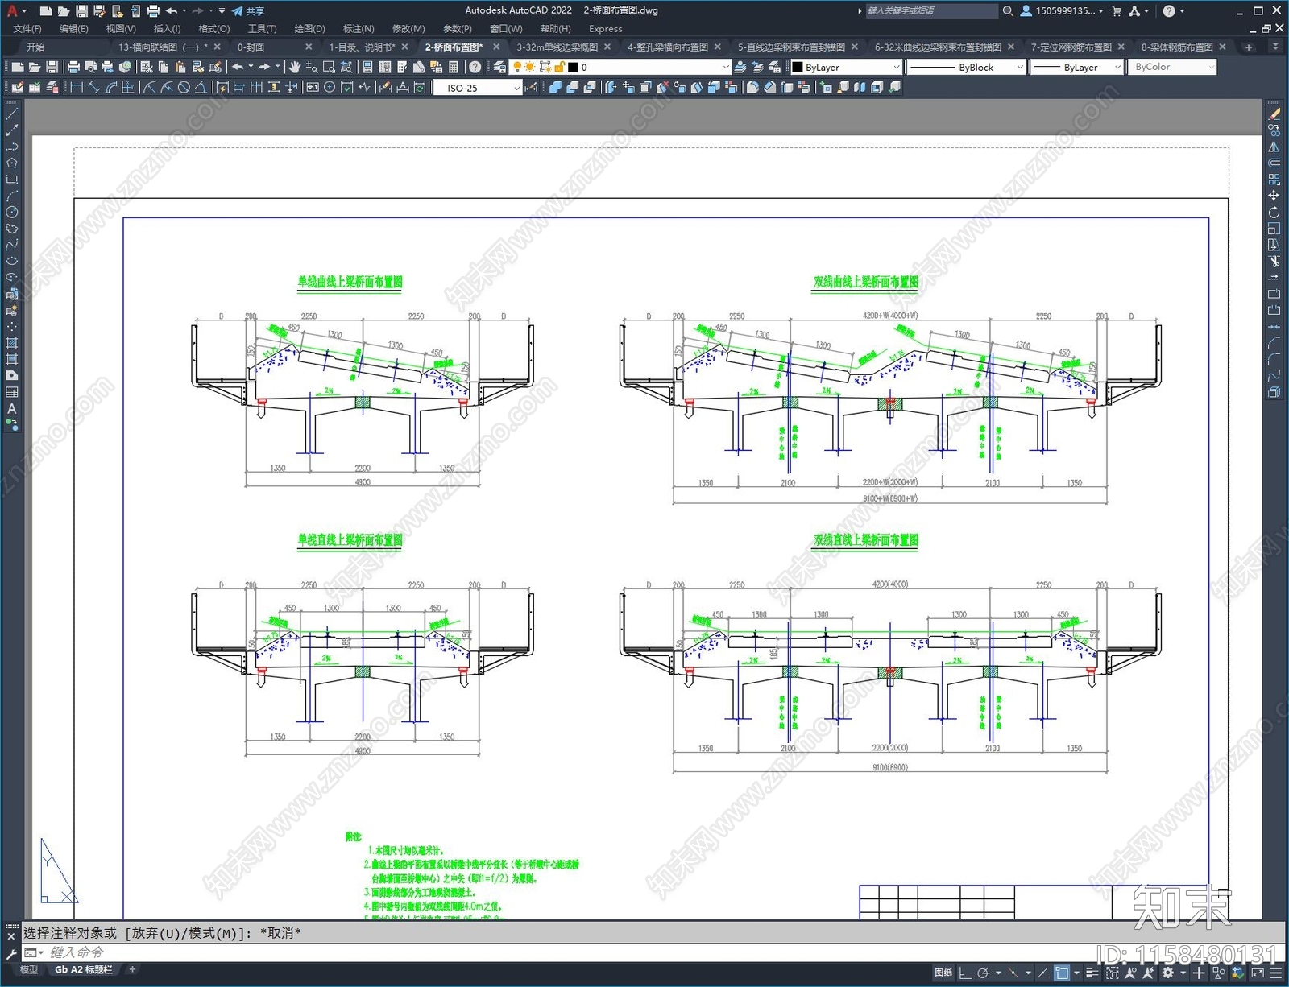This screenshot has width=1289, height=987.
Task: Toggle Lineweight display in status bar
Action: 1092,973
